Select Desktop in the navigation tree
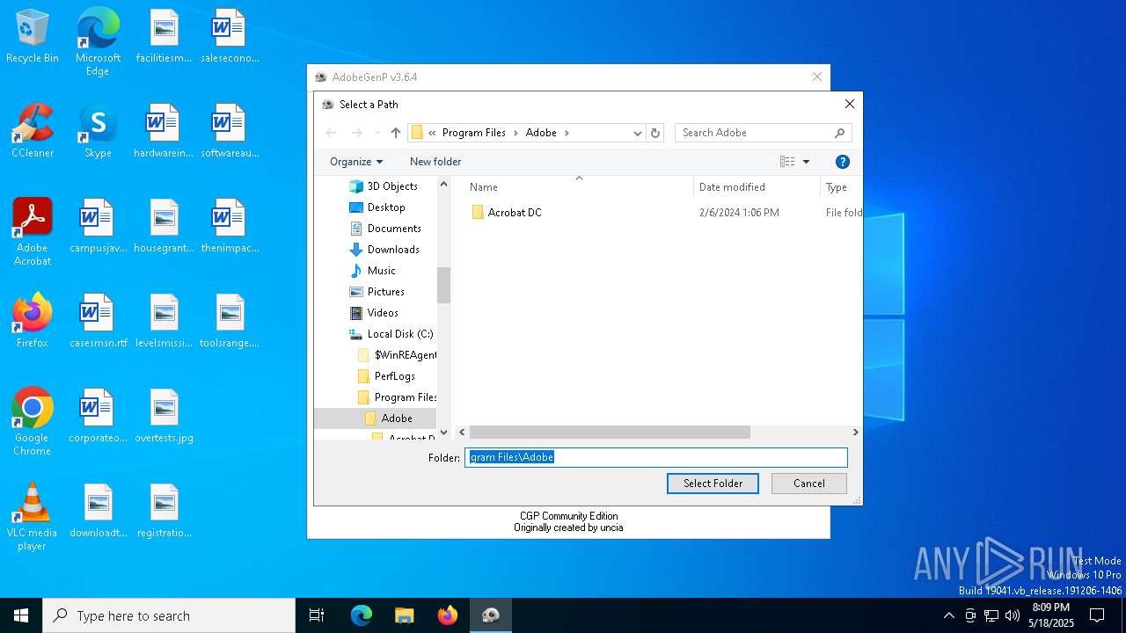 [x=377, y=207]
